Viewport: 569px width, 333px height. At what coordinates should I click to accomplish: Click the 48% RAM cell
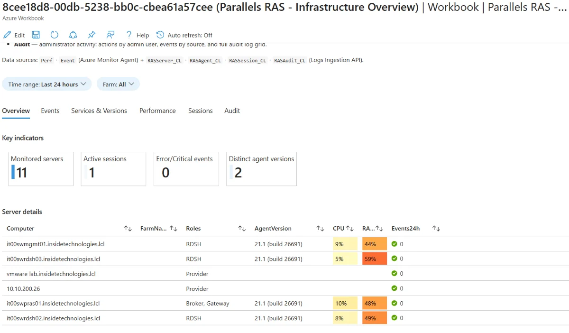pos(375,304)
